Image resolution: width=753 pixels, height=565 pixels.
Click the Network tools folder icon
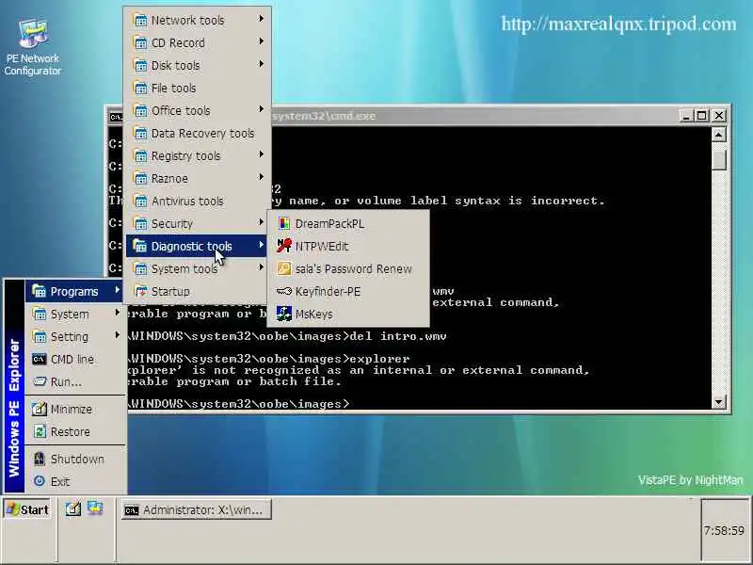click(139, 20)
